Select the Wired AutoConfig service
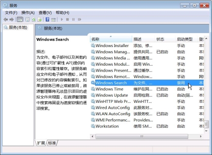This screenshot has width=212, height=155. [x=112, y=108]
